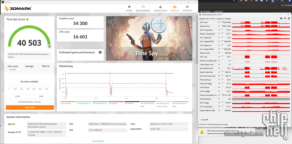Open All Bookmarks folder in browser
The image size is (292, 144).
pos(287,5)
